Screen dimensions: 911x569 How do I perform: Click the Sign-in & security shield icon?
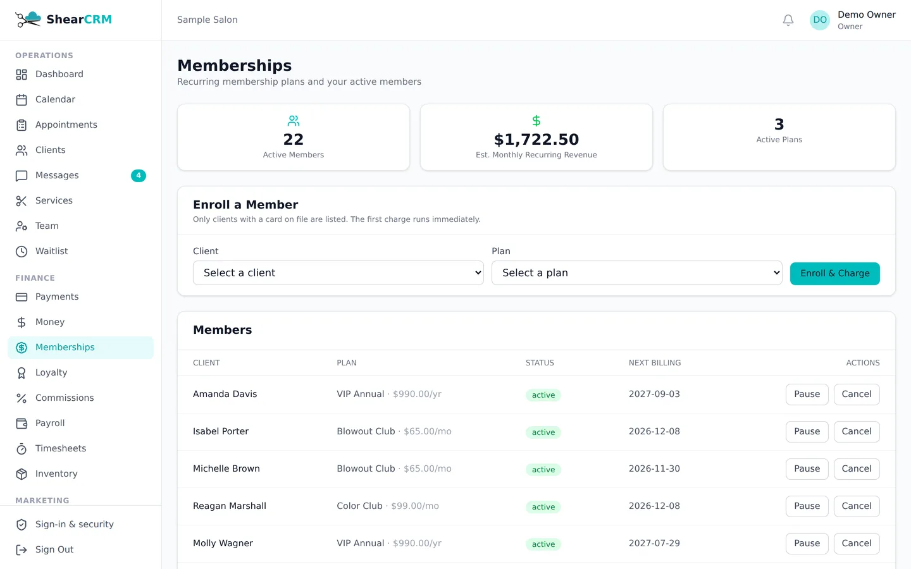click(22, 525)
